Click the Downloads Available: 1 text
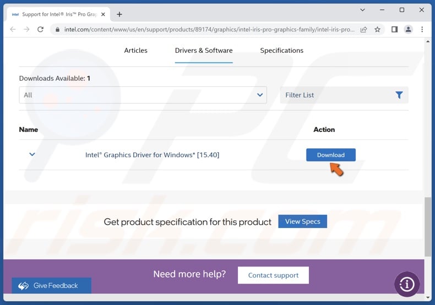The width and height of the screenshot is (435, 305). click(x=55, y=79)
